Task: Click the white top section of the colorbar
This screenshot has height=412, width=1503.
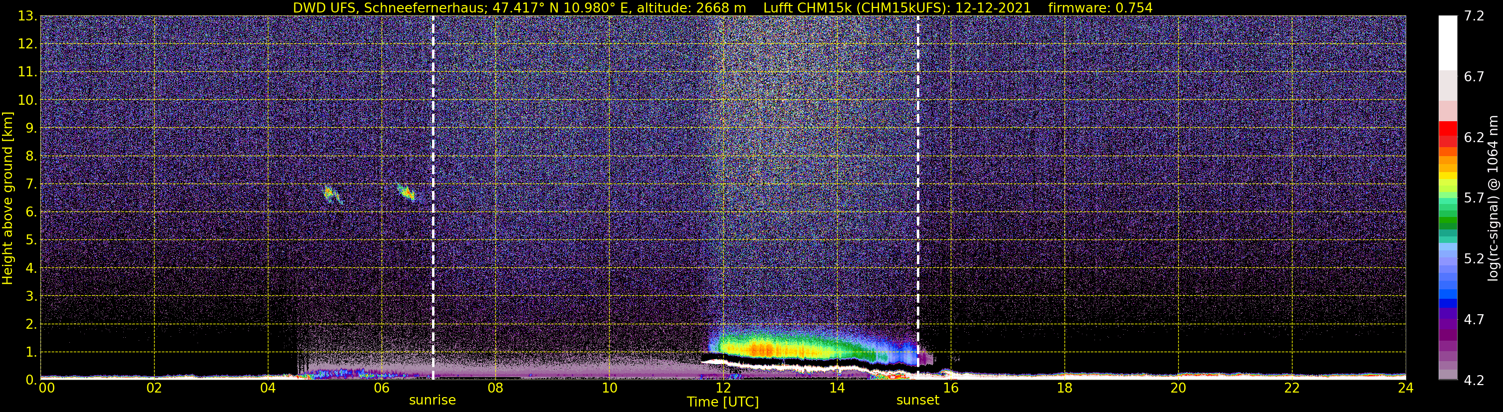Action: [x=1448, y=43]
